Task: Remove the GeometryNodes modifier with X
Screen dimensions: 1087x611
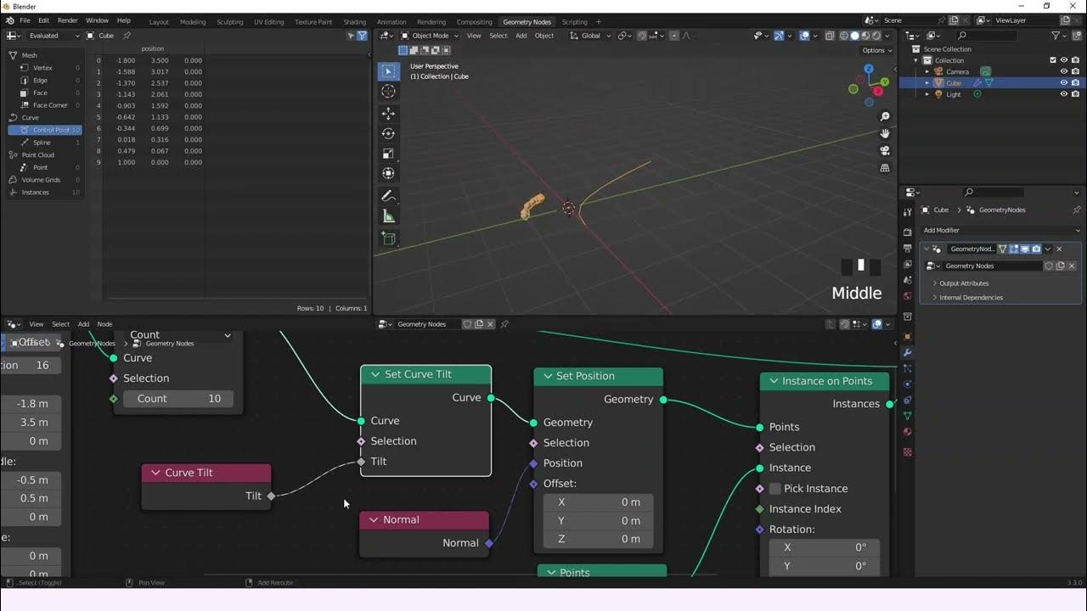Action: coord(1059,249)
